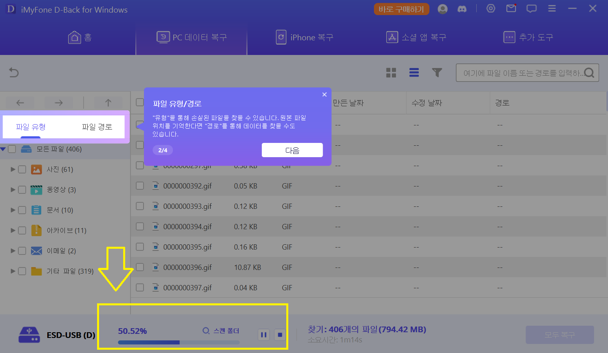Sort by 경로 column header
The height and width of the screenshot is (353, 608).
pos(502,103)
